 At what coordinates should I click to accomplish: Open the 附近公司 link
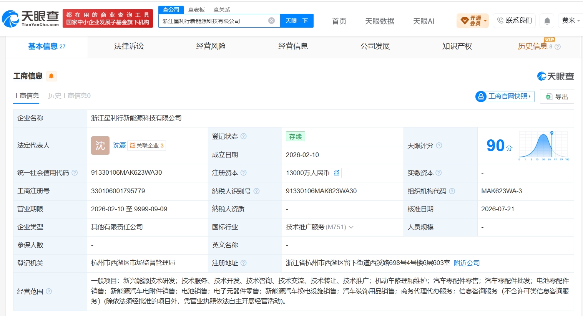pyautogui.click(x=467, y=263)
